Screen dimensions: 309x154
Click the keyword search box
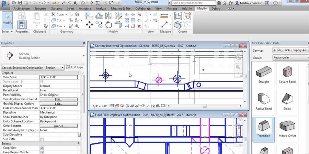click(194, 3)
